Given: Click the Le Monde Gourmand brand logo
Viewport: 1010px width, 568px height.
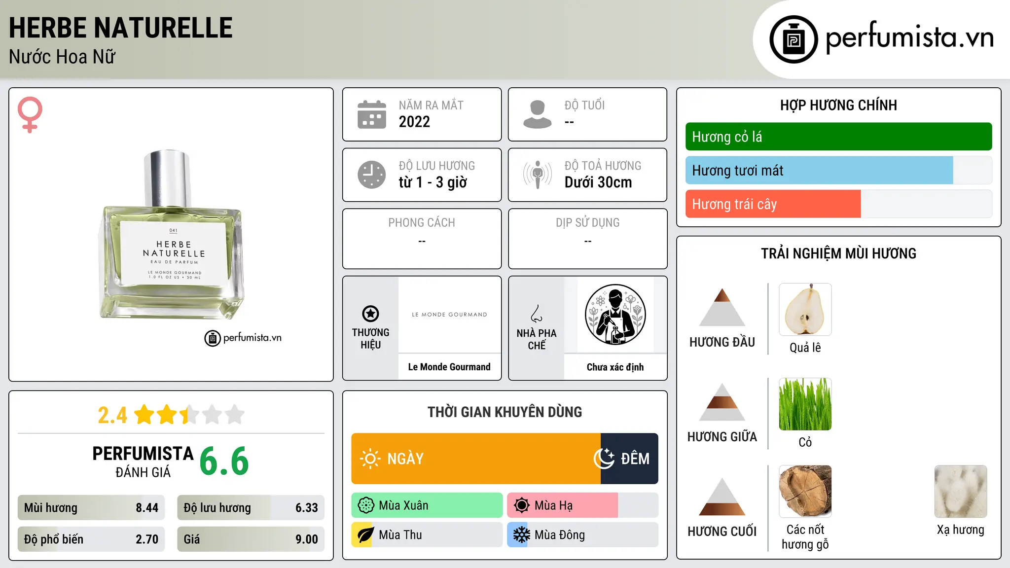Looking at the screenshot, I should pyautogui.click(x=449, y=315).
